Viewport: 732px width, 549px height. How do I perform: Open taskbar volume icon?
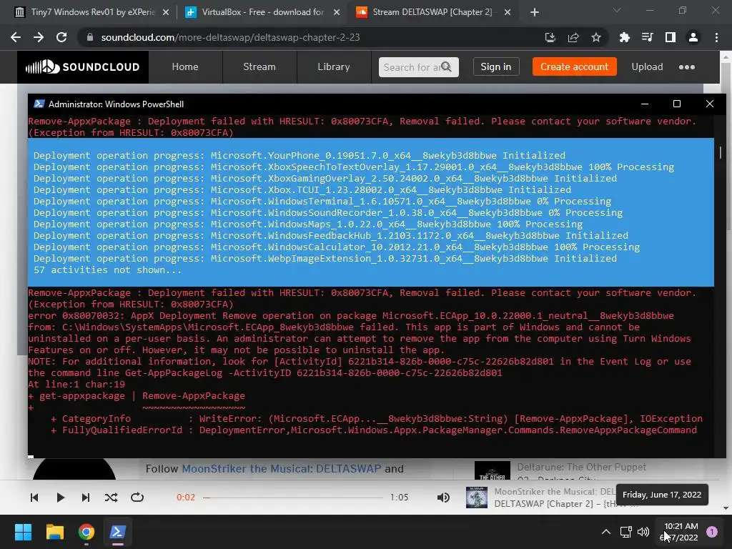coord(643,532)
